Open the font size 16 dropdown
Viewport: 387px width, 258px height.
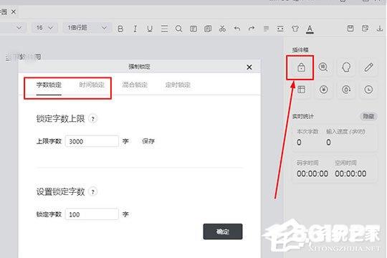(x=44, y=28)
